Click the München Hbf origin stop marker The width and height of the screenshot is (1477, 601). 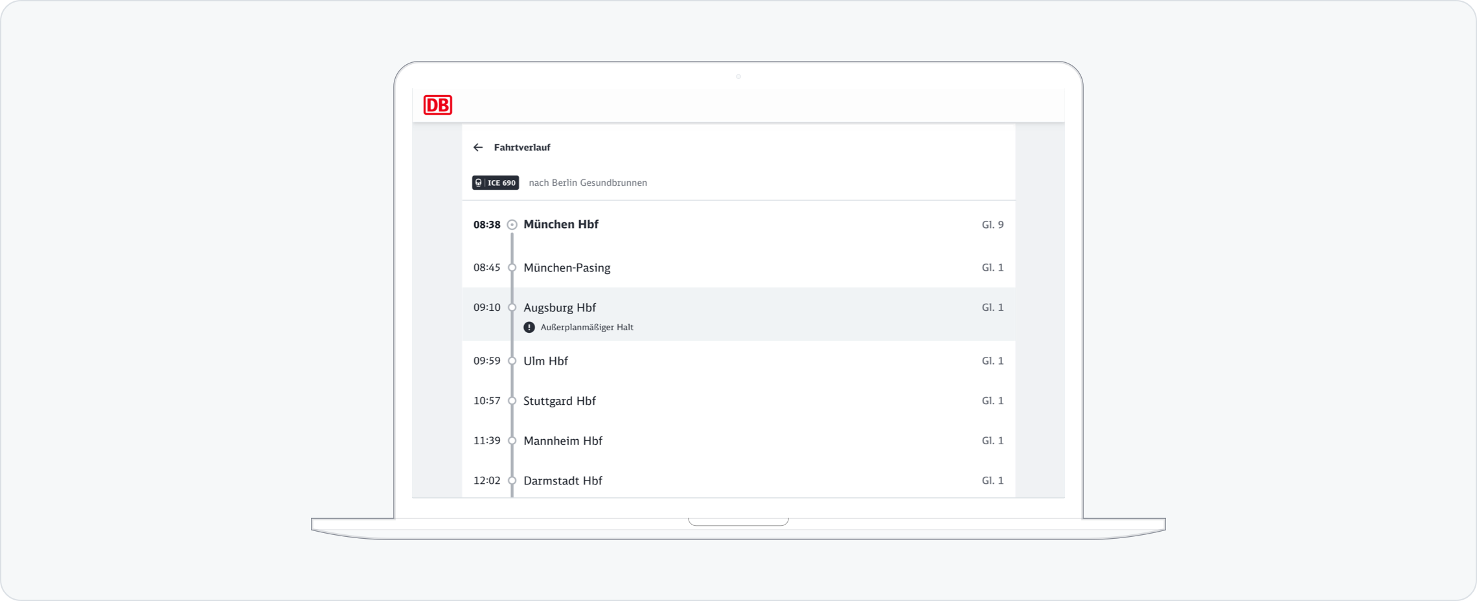[x=512, y=225]
